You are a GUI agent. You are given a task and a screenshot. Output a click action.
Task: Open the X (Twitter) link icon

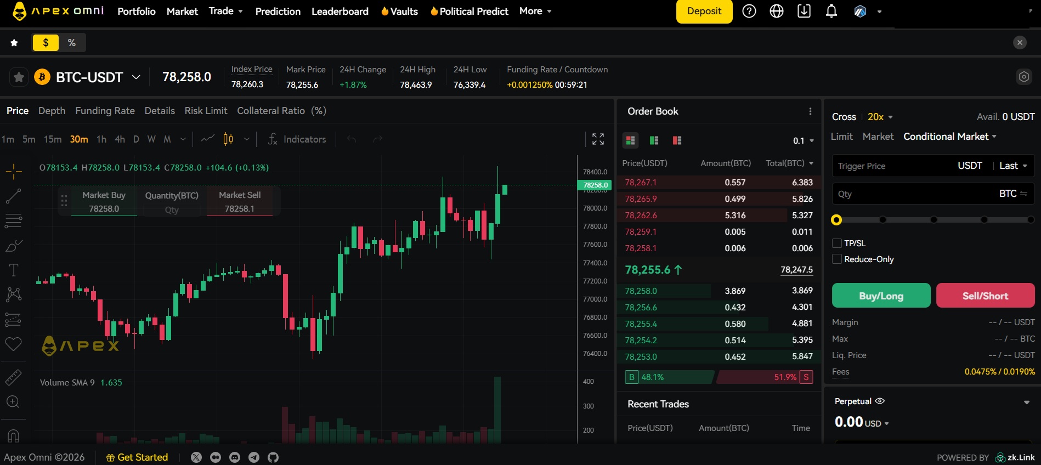[196, 457]
